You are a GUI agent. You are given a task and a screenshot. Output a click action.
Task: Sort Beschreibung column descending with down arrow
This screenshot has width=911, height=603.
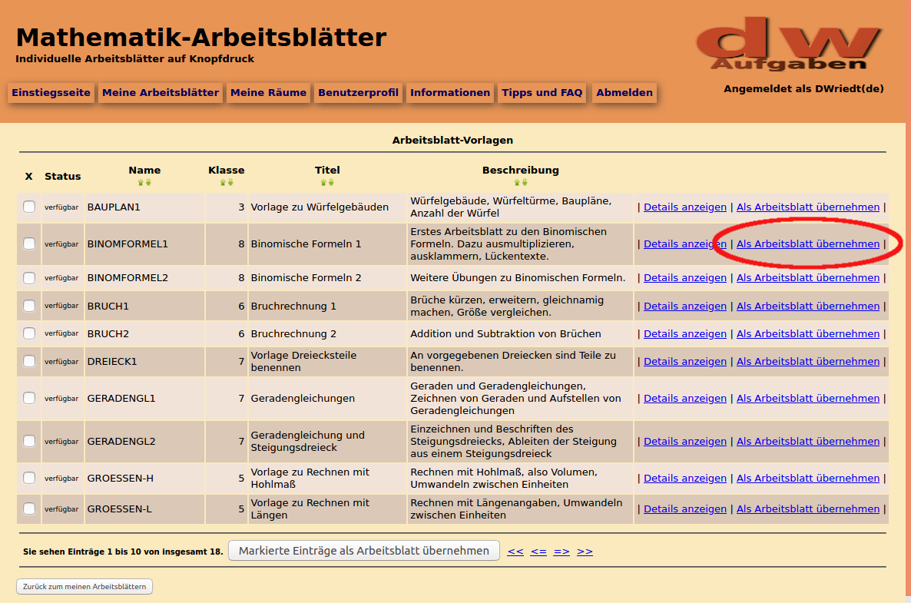[524, 182]
